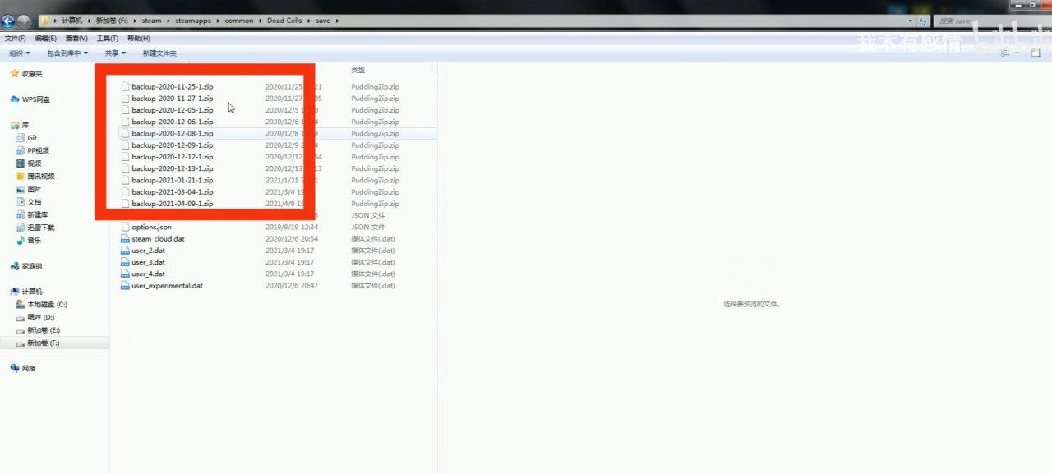Select 本地磁盘 (C:) drive
1052x474 pixels.
[x=47, y=304]
